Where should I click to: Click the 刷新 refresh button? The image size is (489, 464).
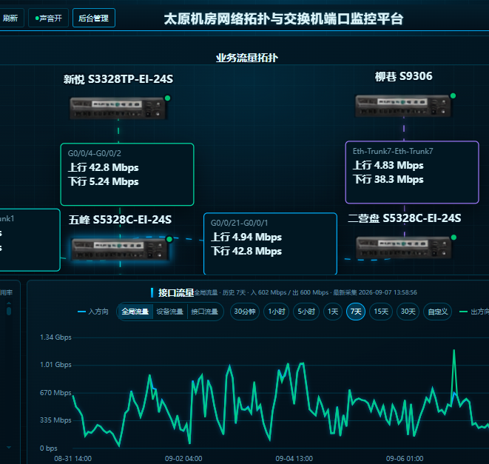tap(10, 18)
